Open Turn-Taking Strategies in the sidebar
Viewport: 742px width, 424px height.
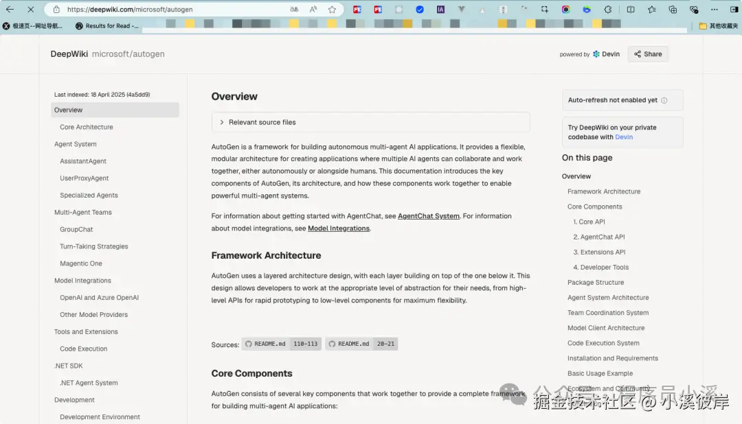[93, 246]
